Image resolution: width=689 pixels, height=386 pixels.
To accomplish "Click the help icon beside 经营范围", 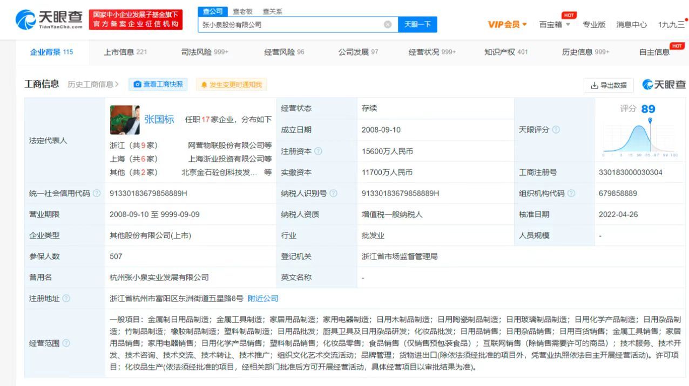I will click(x=66, y=343).
